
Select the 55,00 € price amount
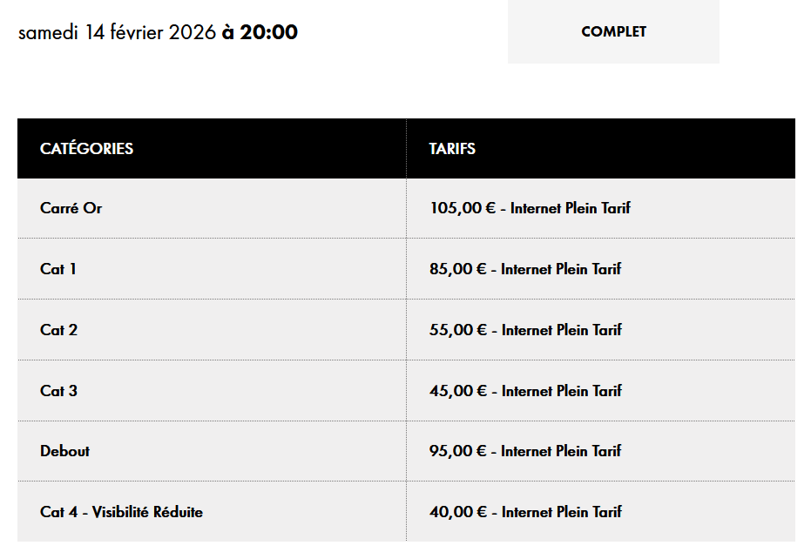[x=458, y=330]
